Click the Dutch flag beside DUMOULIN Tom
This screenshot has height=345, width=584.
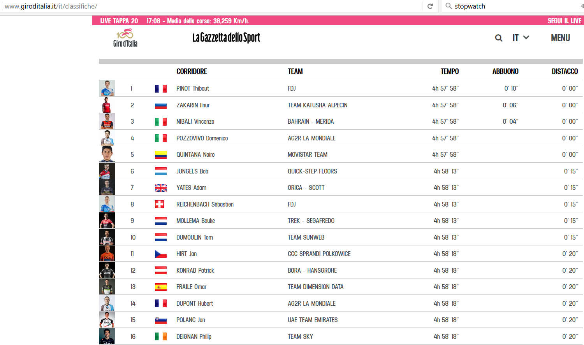tap(161, 237)
